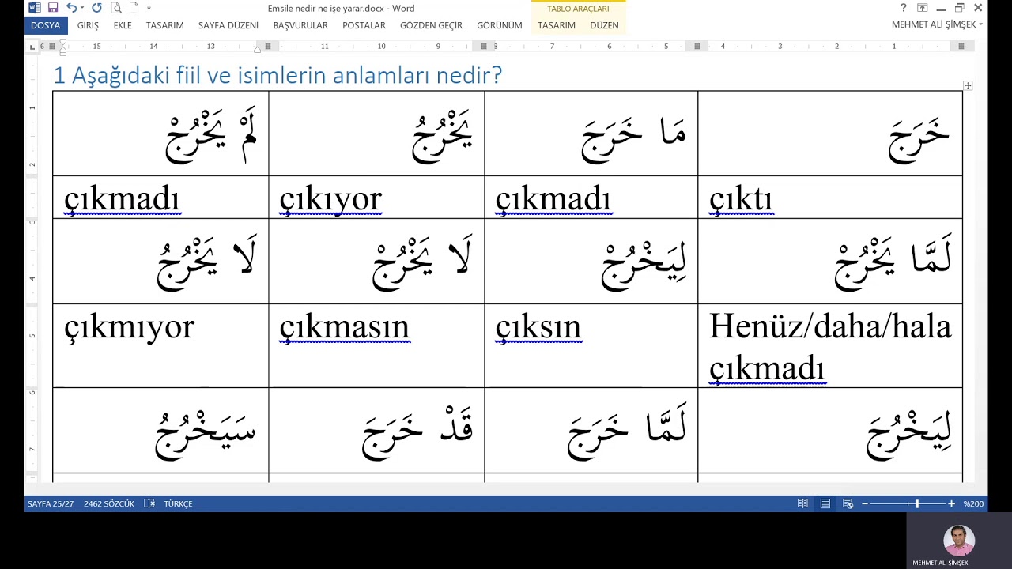
Task: Open the GÖRÜNÜM ribbon tab
Action: coord(500,25)
